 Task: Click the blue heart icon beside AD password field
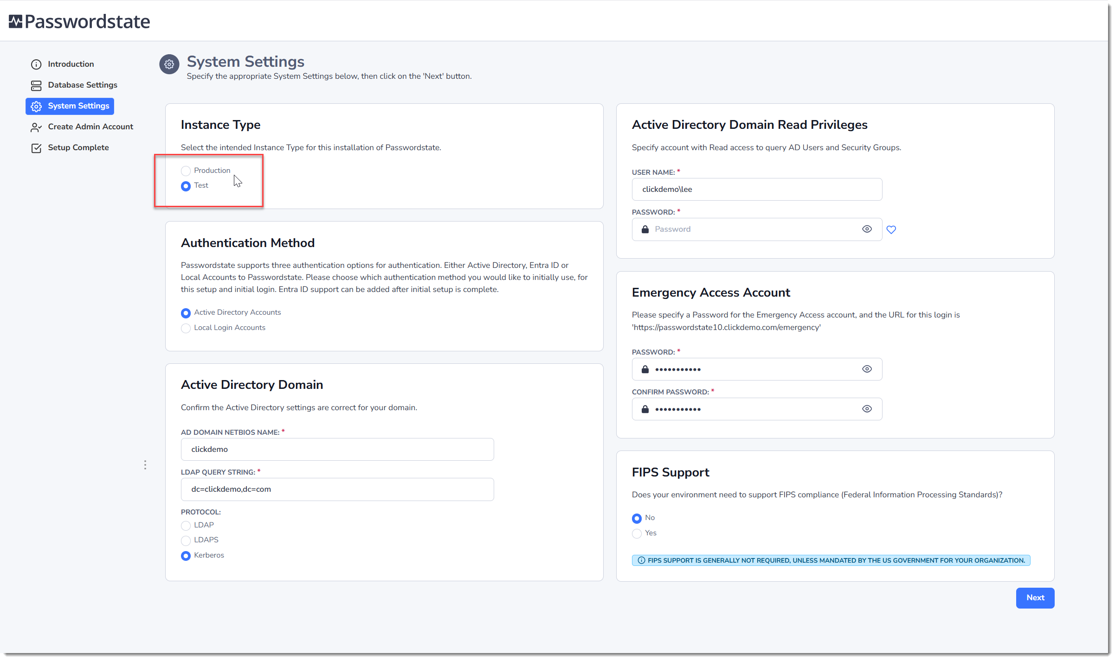(x=891, y=229)
